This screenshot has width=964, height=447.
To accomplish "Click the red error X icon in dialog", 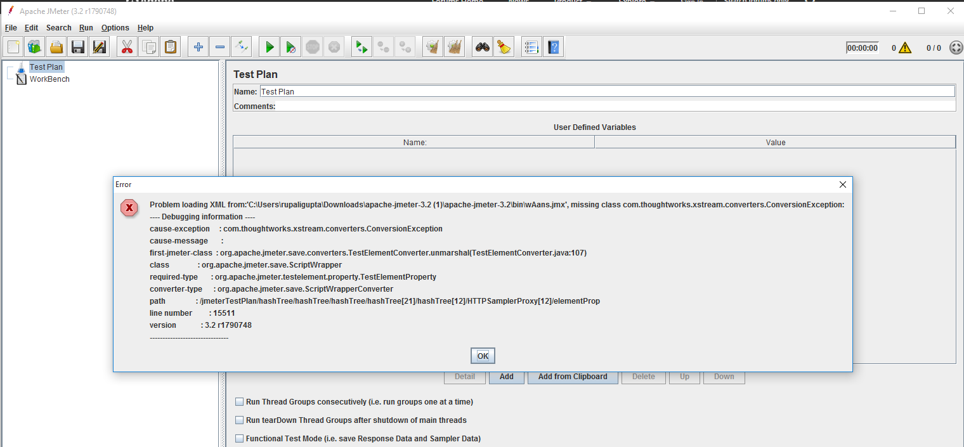I will point(129,207).
